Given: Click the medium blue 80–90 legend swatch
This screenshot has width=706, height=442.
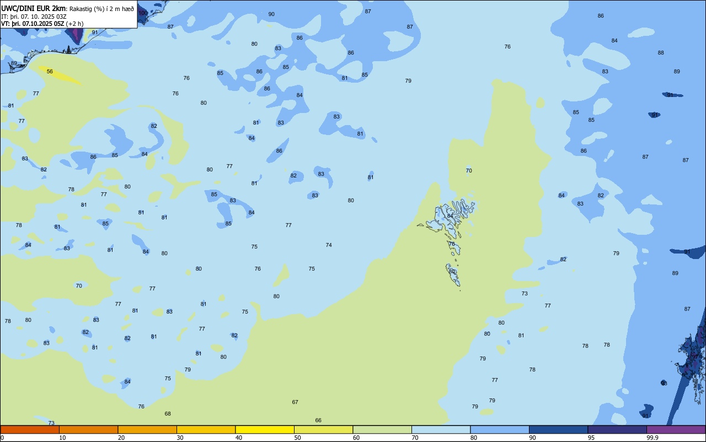Looking at the screenshot, I should [x=500, y=429].
